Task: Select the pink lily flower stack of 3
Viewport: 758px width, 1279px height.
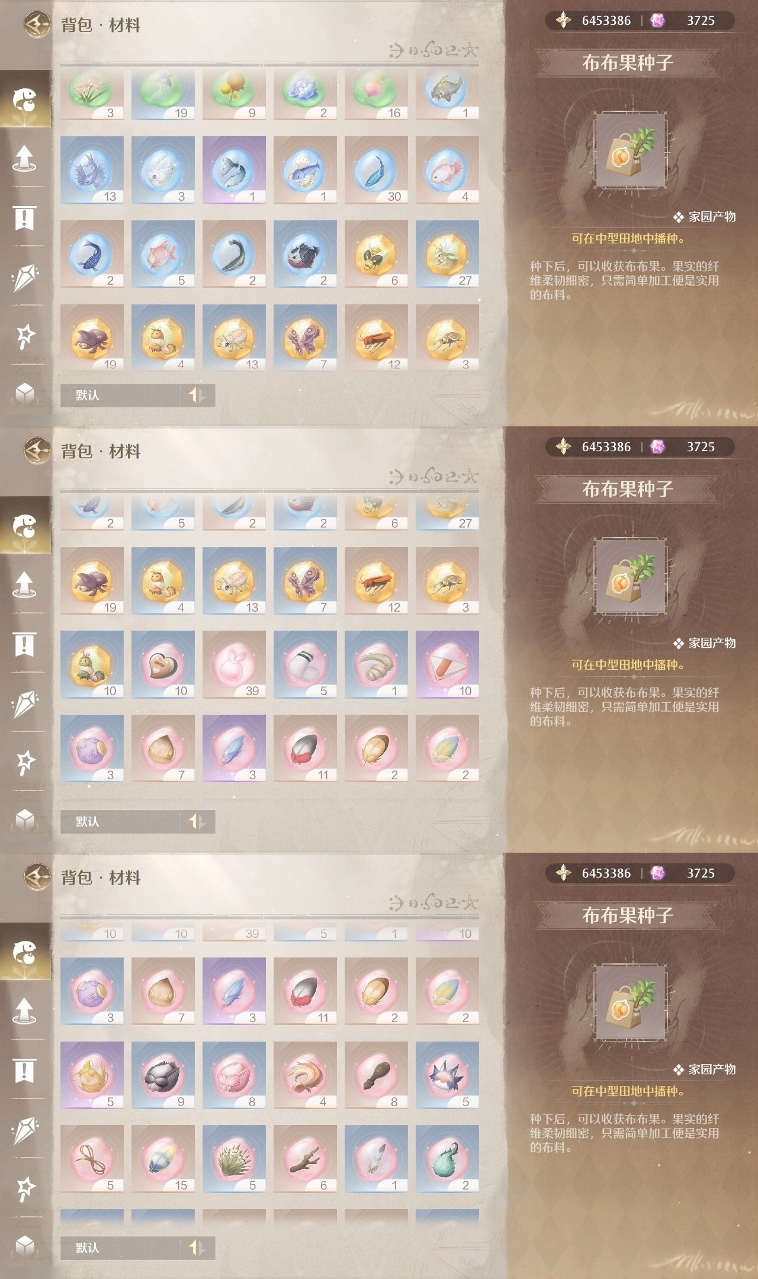Action: (x=92, y=95)
